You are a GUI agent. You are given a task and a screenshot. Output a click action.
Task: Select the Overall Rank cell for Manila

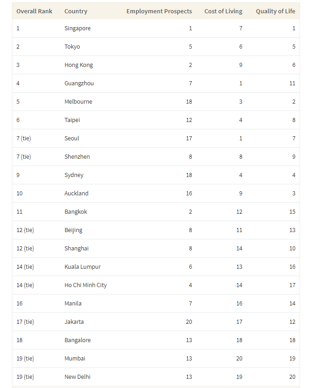point(20,304)
